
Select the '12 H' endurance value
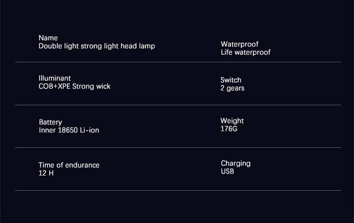pyautogui.click(x=46, y=173)
